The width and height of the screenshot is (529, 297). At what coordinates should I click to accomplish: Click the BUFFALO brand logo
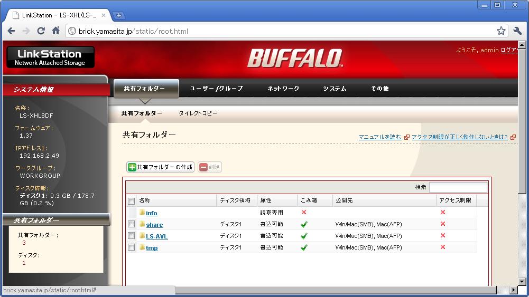tap(295, 58)
